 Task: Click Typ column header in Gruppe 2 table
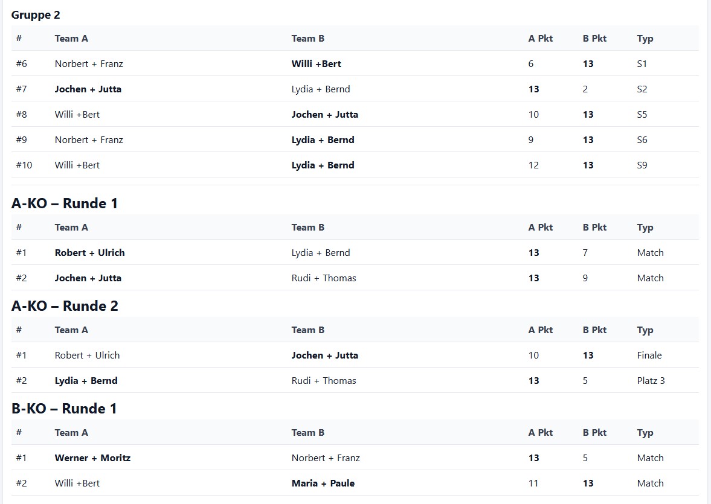pos(645,39)
